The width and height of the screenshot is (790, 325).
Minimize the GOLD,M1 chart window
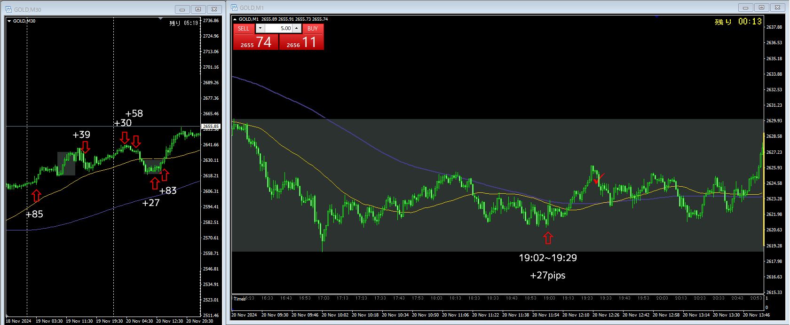click(745, 8)
